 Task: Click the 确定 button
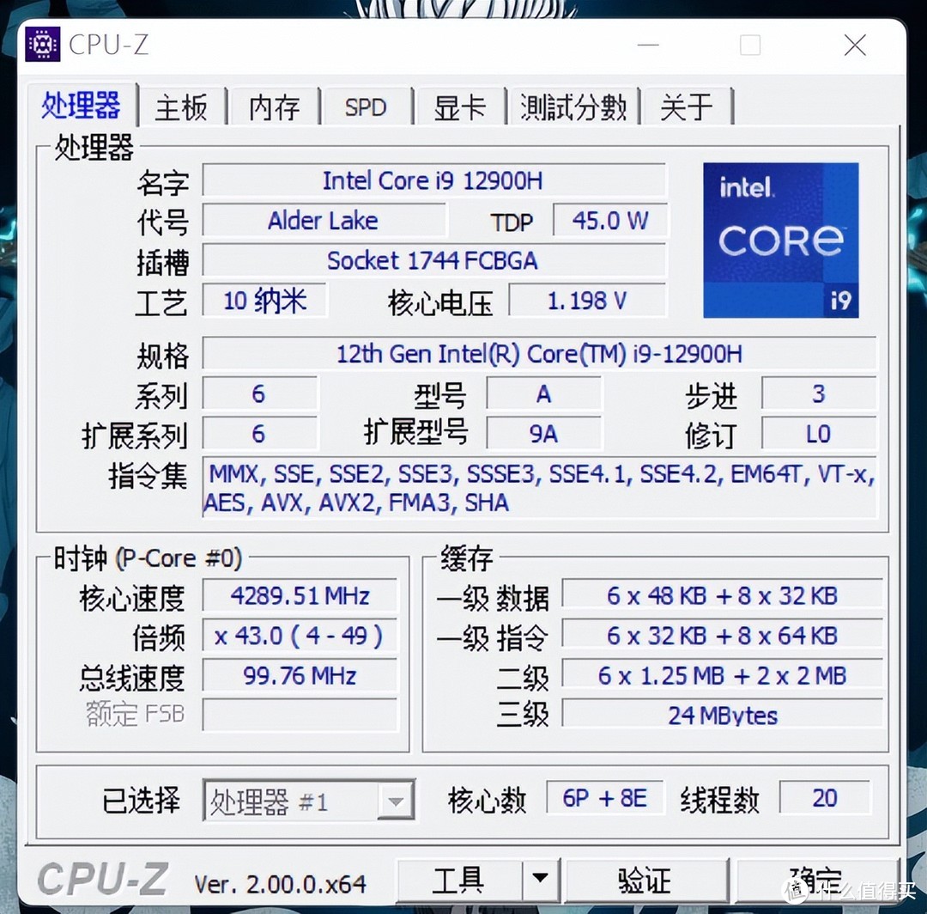816,880
